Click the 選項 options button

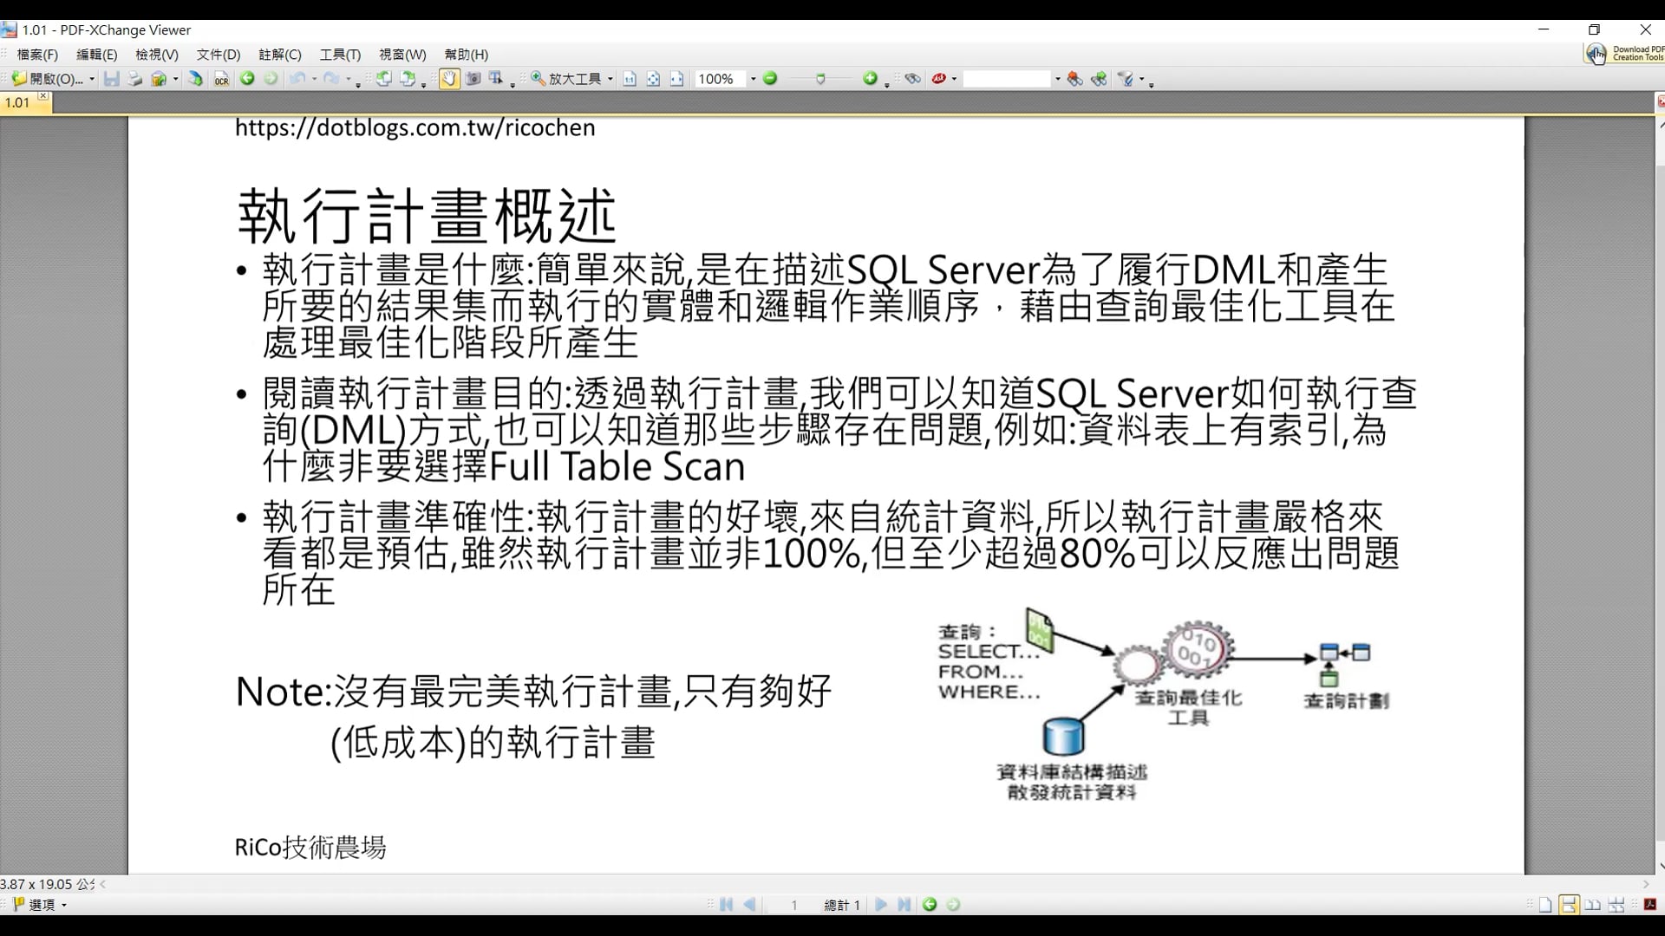pyautogui.click(x=41, y=905)
